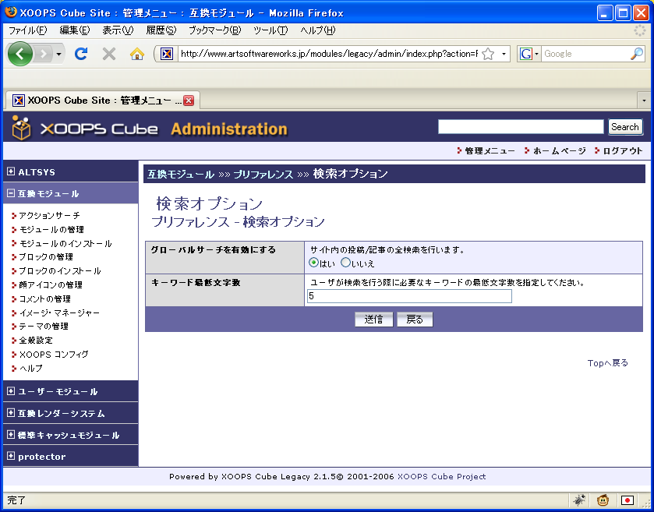Open コメントの管理 in the sidebar
Screen dimensions: 654x512
[45, 299]
